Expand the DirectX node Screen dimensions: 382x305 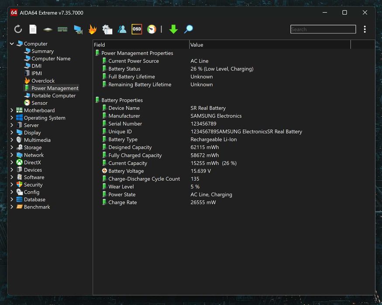[x=12, y=162]
